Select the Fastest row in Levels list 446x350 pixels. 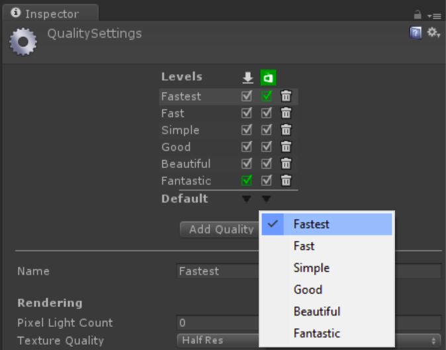228,97
